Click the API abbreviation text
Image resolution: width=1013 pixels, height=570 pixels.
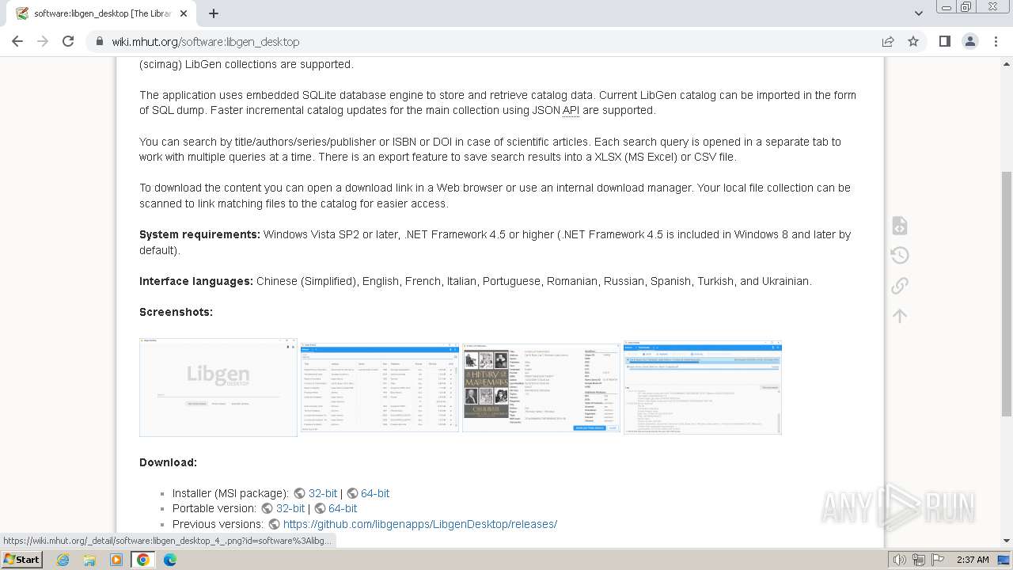(x=571, y=110)
